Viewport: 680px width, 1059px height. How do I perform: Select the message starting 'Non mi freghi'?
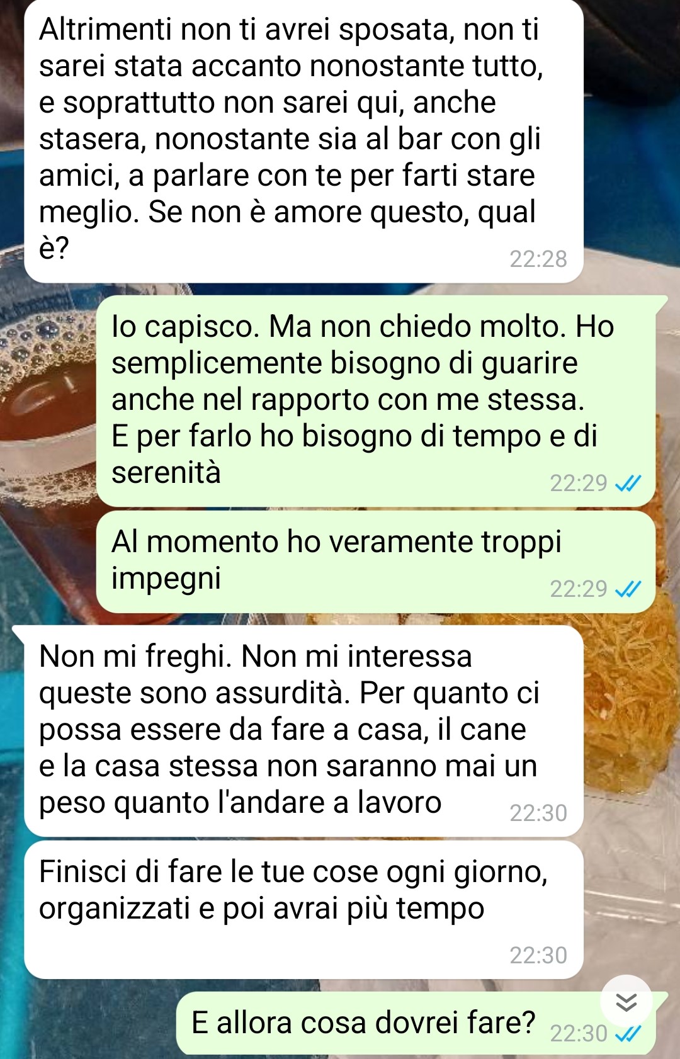(x=303, y=731)
